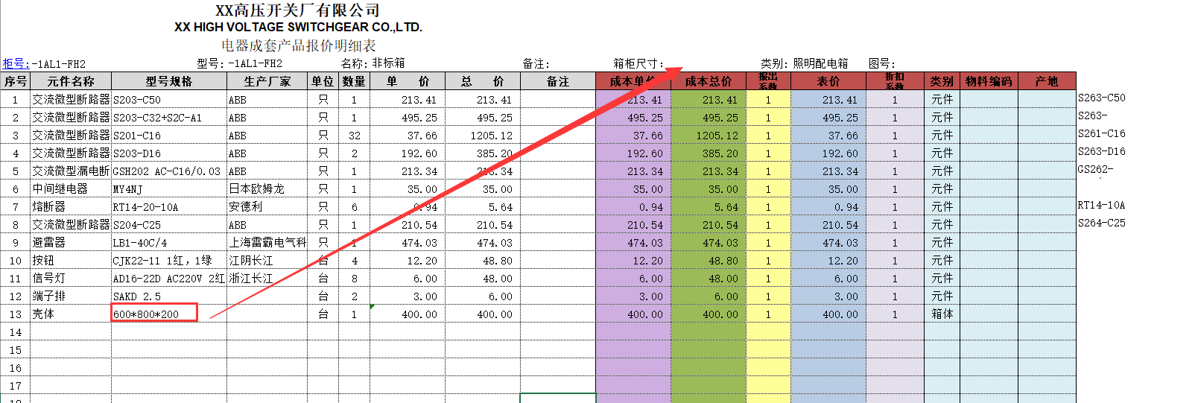The width and height of the screenshot is (1198, 403).
Task: Click model cell S203-C50
Action: pos(169,100)
